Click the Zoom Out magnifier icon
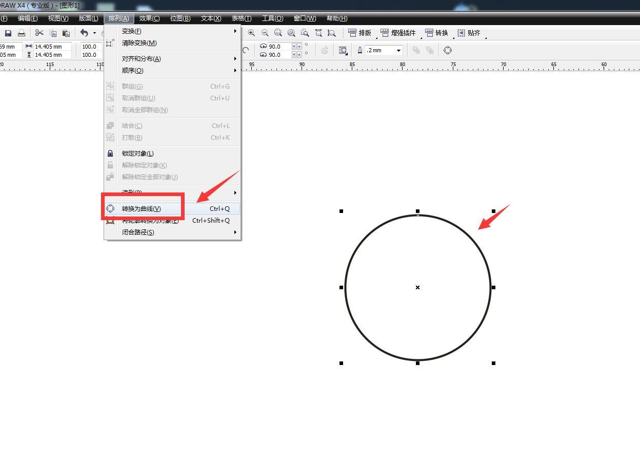Viewport: 640px width, 450px height. pyautogui.click(x=265, y=33)
